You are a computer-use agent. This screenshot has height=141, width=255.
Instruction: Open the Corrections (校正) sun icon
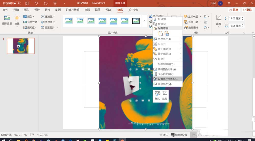tap(17, 18)
